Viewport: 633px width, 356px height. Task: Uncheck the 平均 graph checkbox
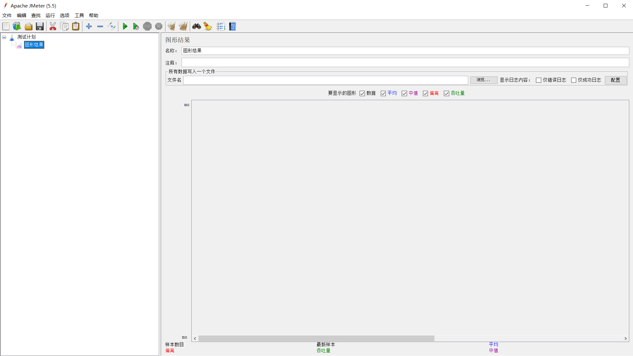coord(383,94)
